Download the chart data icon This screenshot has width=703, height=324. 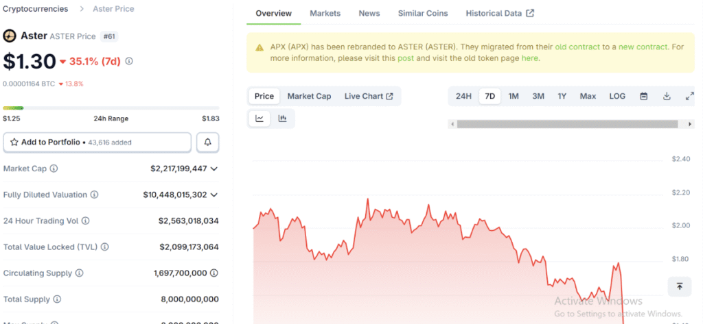click(x=667, y=97)
